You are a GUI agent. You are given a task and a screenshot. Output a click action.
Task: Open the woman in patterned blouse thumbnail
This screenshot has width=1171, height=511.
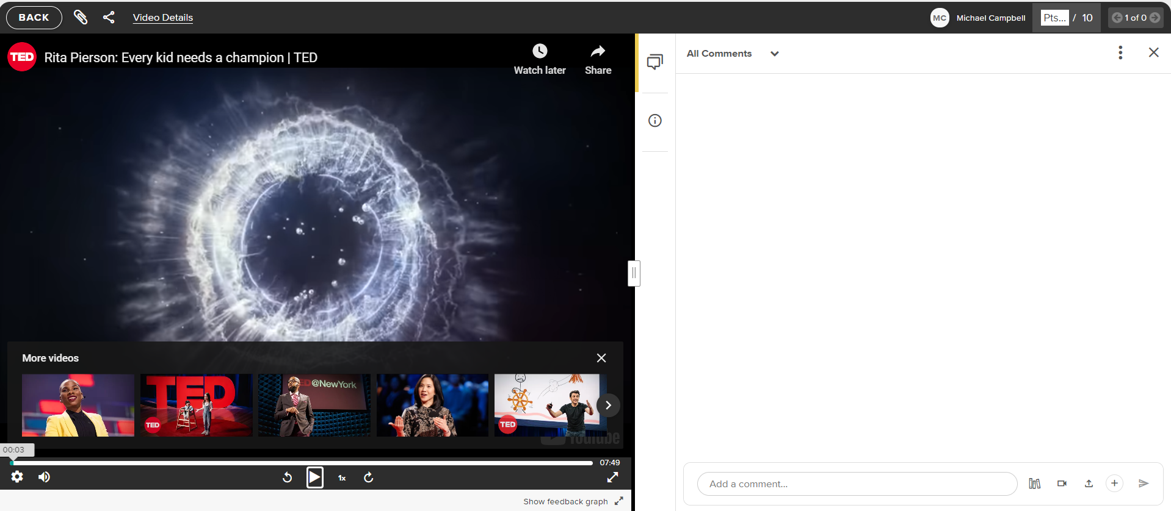[432, 405]
